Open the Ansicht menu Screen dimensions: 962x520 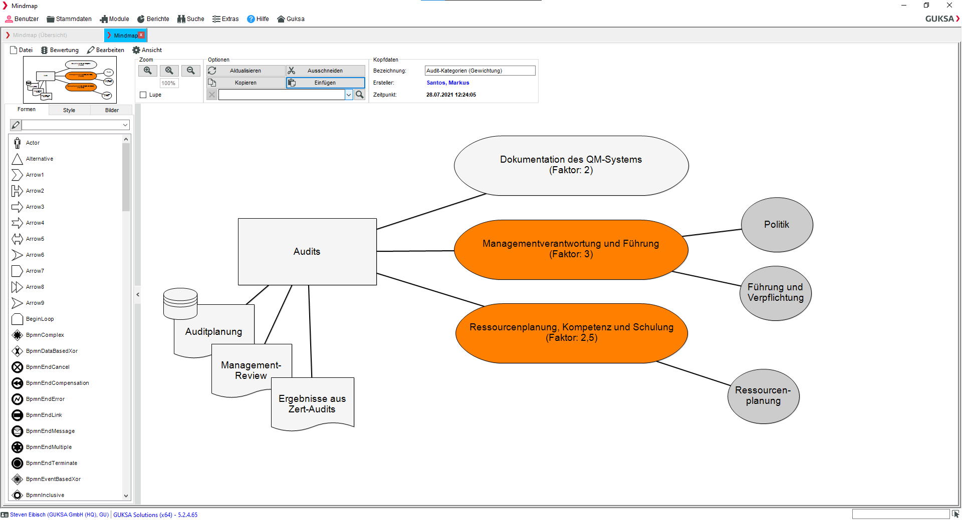pos(147,50)
